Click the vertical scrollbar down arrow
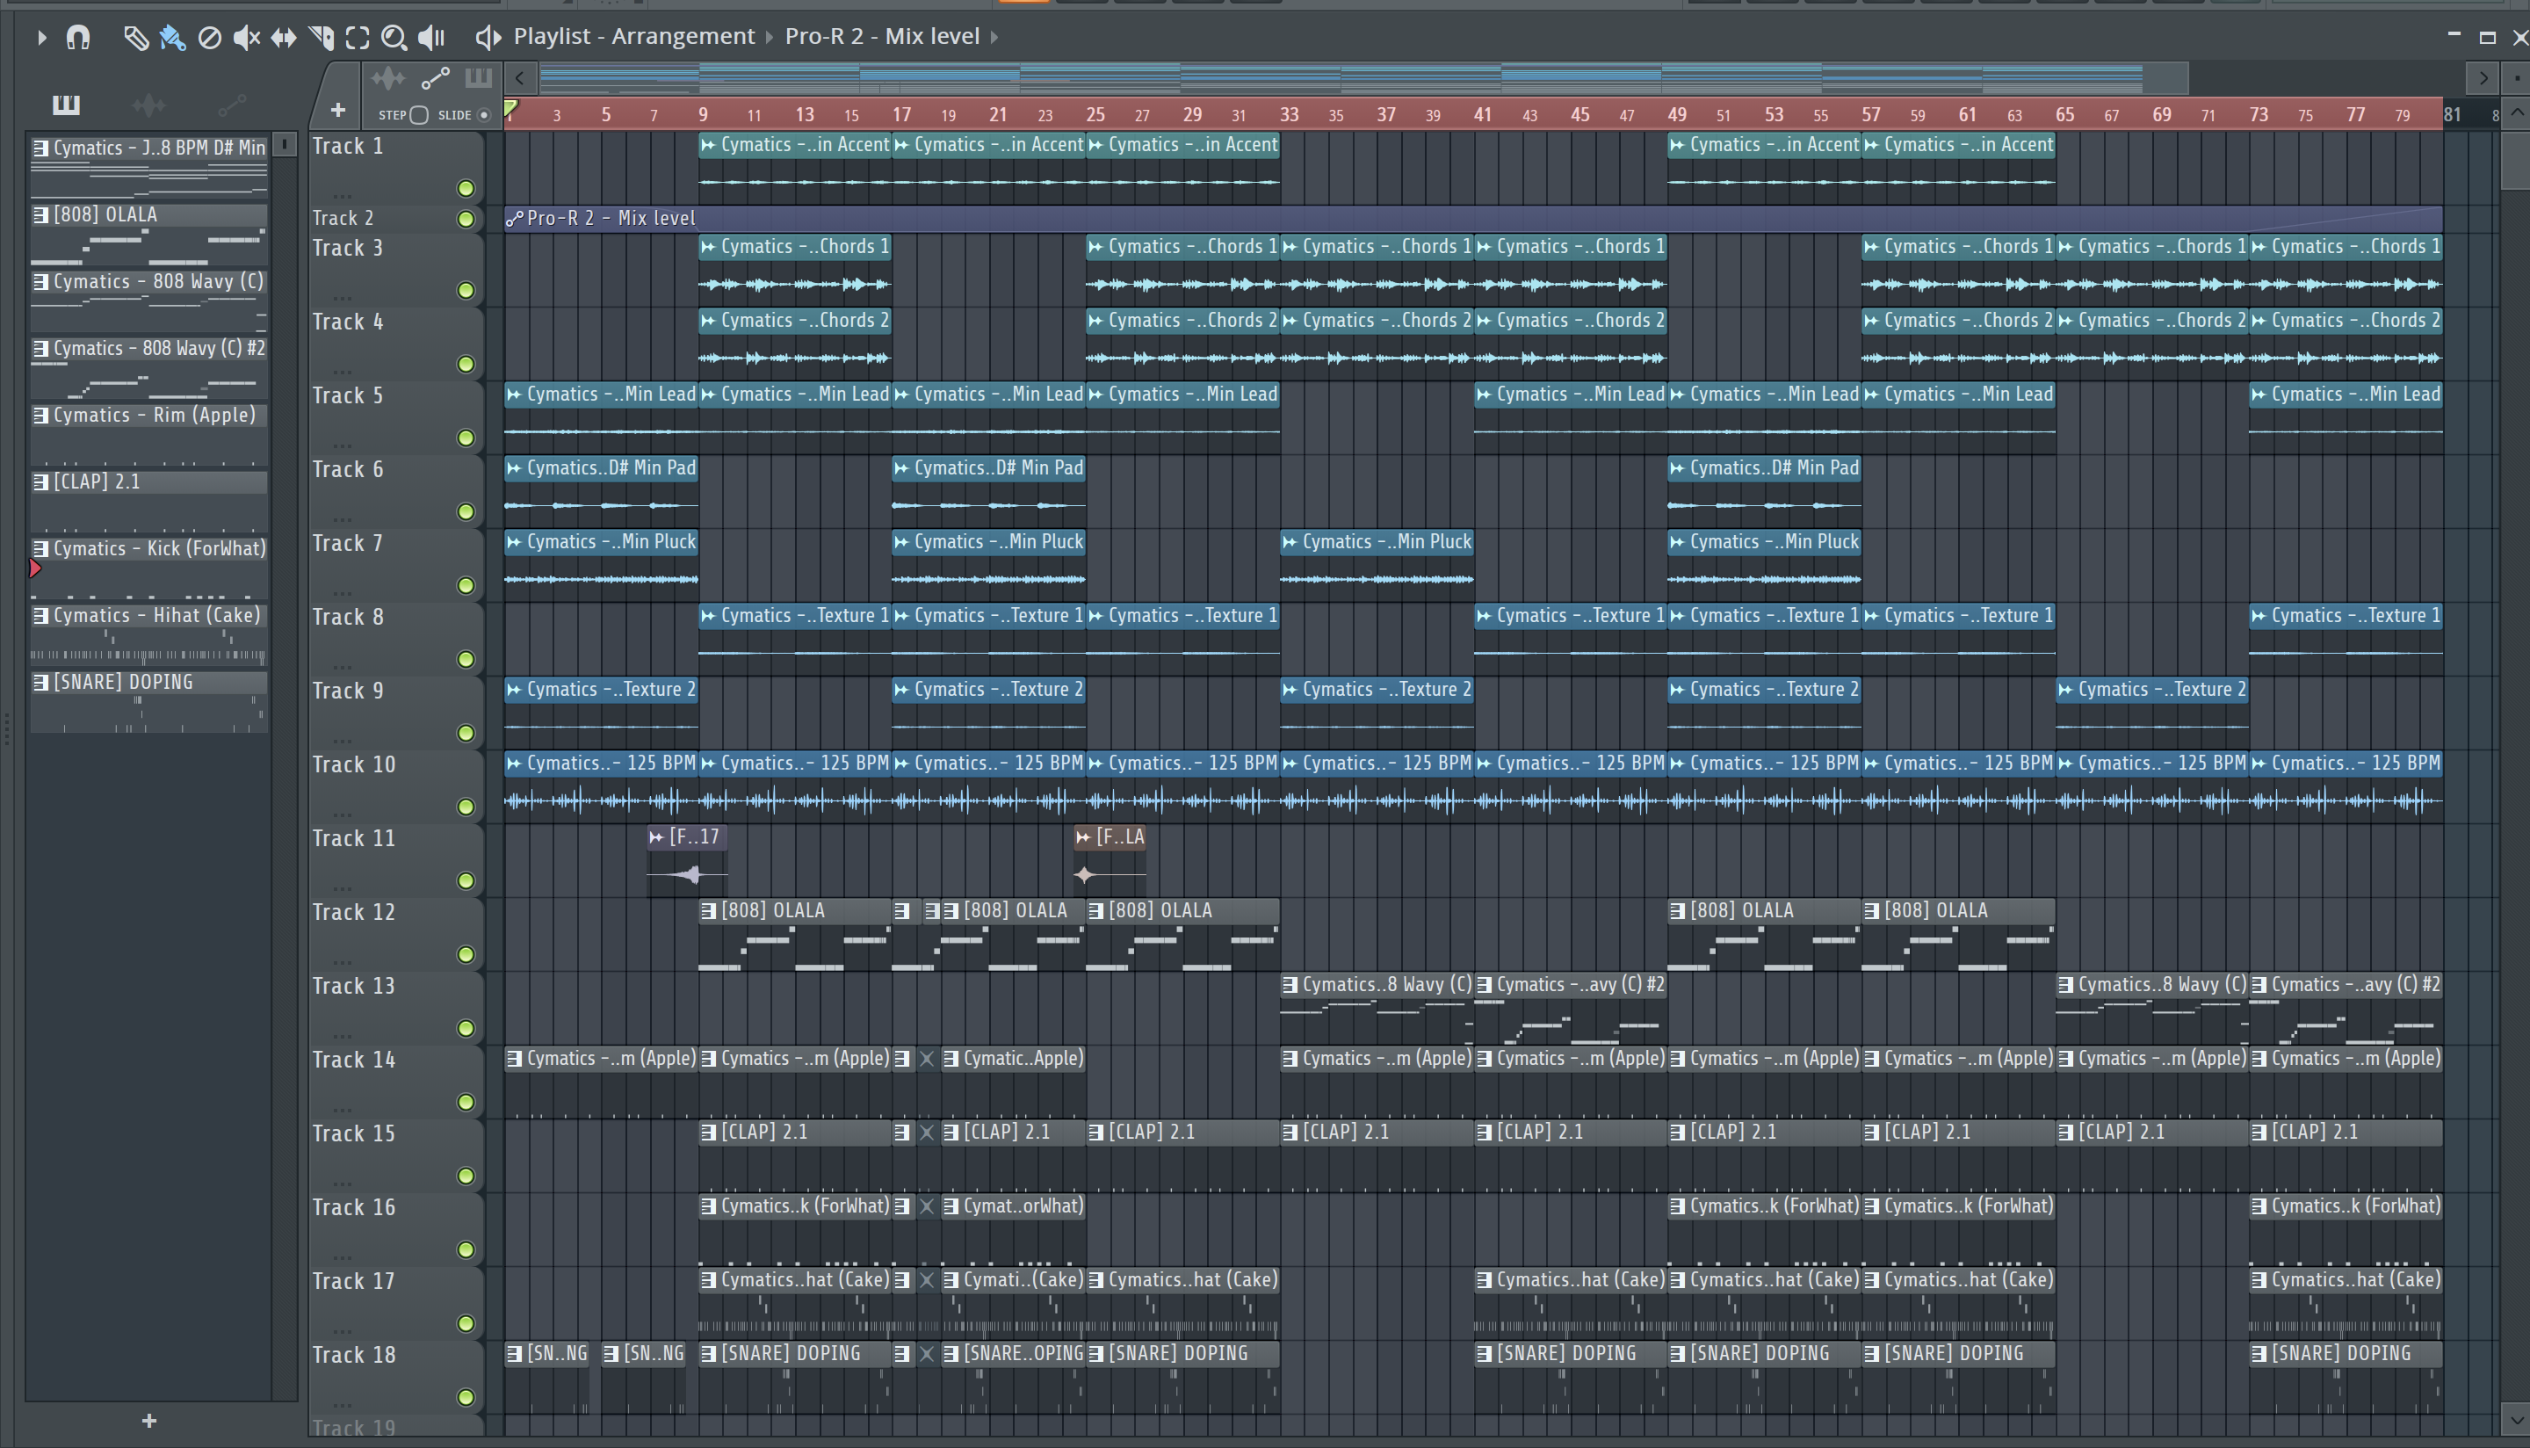The height and width of the screenshot is (1448, 2530). tap(2516, 1420)
